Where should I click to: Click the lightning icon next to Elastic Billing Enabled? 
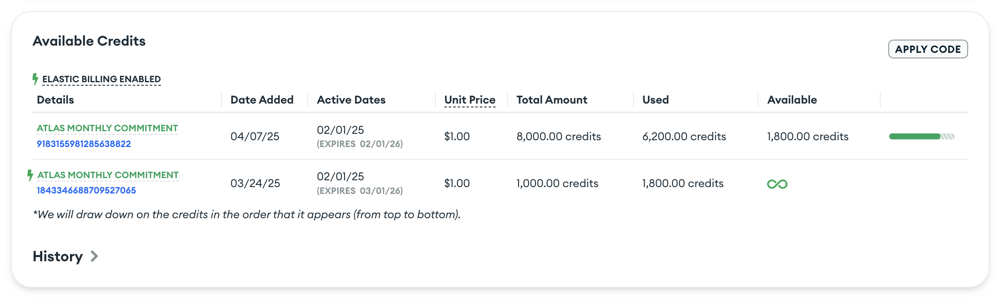36,78
